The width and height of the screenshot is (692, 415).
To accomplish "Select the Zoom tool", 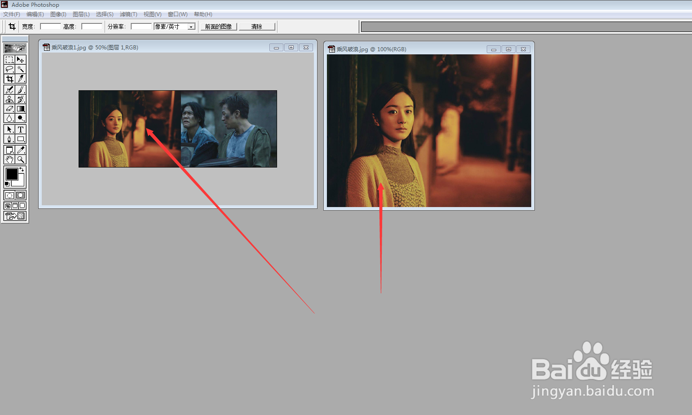I will tap(21, 159).
